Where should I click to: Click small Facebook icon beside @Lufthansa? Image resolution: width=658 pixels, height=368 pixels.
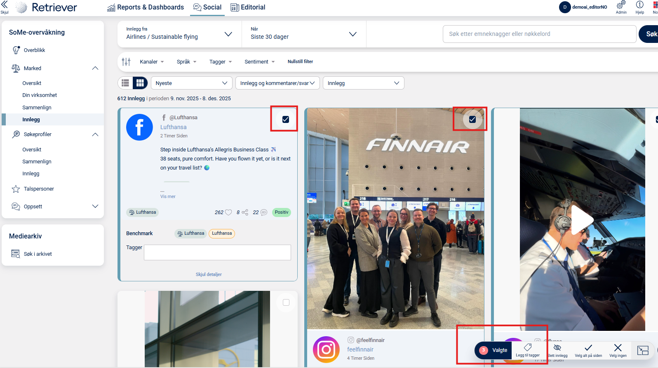(x=164, y=118)
